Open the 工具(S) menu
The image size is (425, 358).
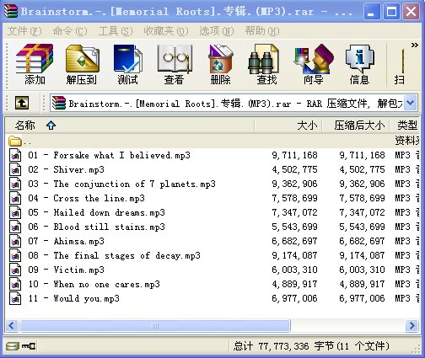pyautogui.click(x=116, y=31)
